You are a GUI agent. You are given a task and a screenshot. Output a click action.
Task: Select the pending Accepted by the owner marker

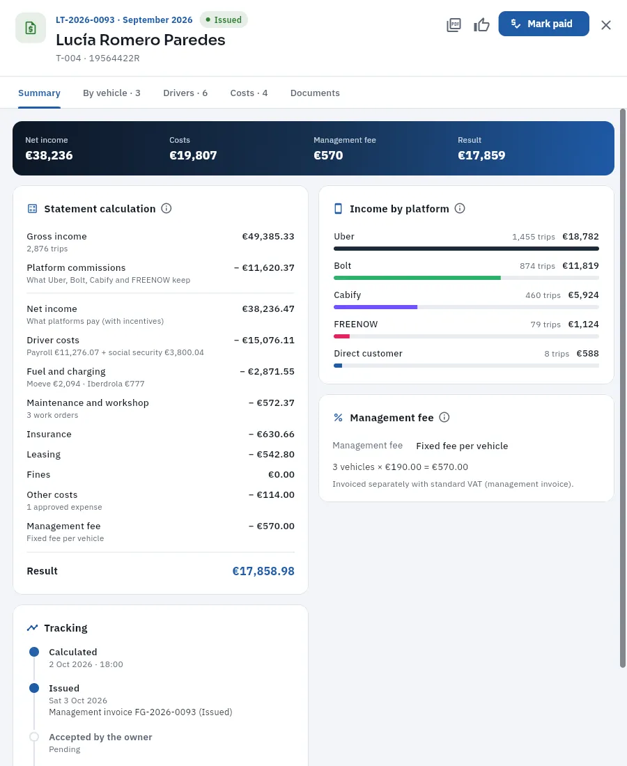coord(34,737)
